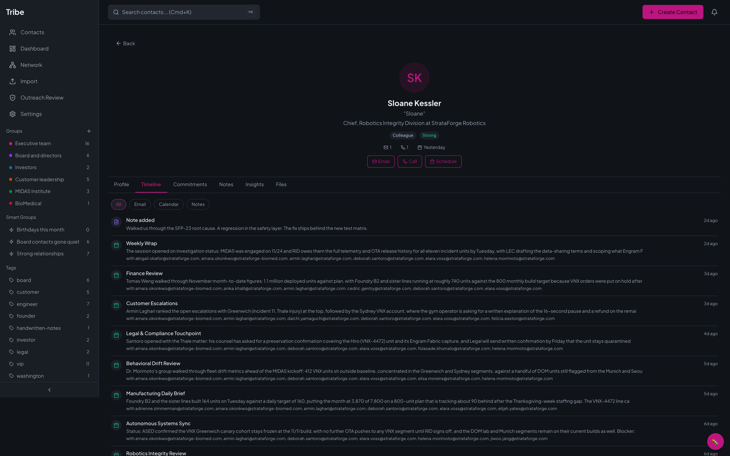Viewport: 730px width, 456px height.
Task: Click the Email action button
Action: 381,161
